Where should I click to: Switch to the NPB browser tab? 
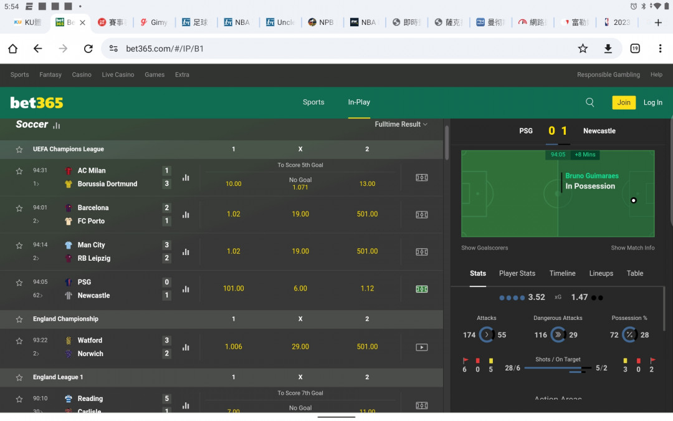(x=321, y=22)
